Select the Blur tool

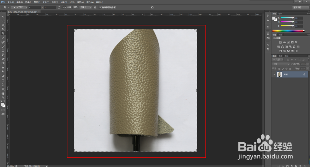pos(3,68)
